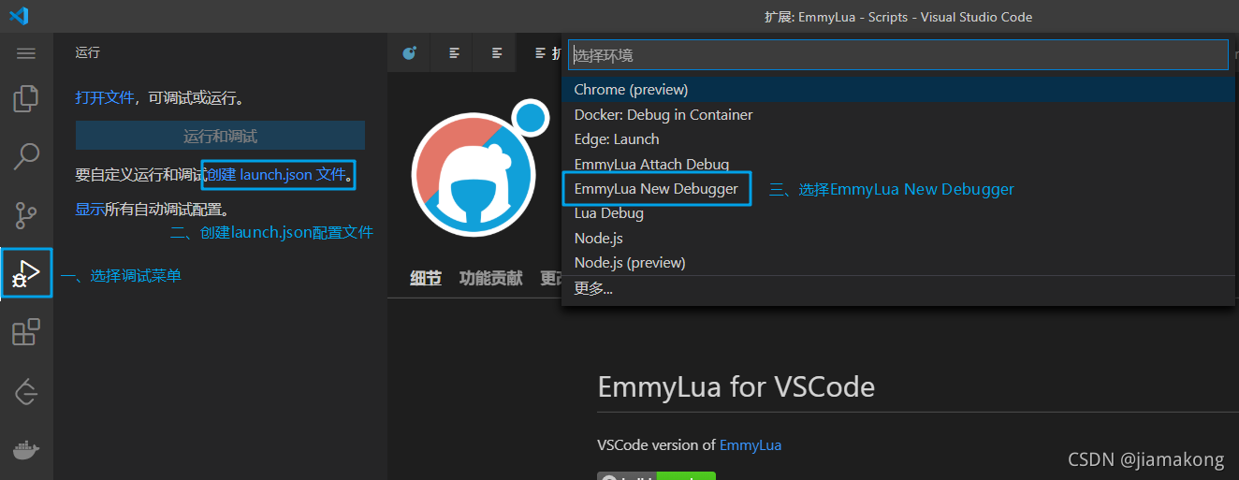Image resolution: width=1239 pixels, height=480 pixels.
Task: Click the 运行 sidebar header
Action: (88, 53)
